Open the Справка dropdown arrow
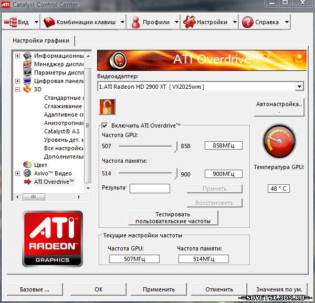The width and height of the screenshot is (315, 303). click(287, 22)
